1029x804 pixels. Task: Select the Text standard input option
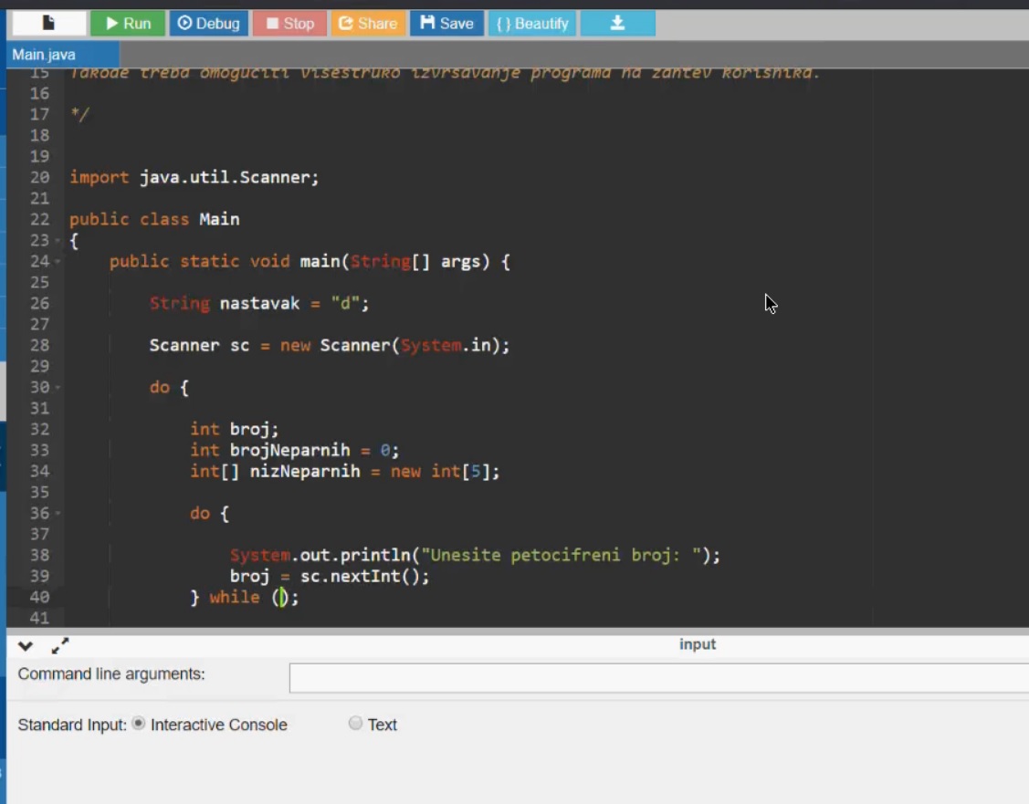click(x=355, y=724)
